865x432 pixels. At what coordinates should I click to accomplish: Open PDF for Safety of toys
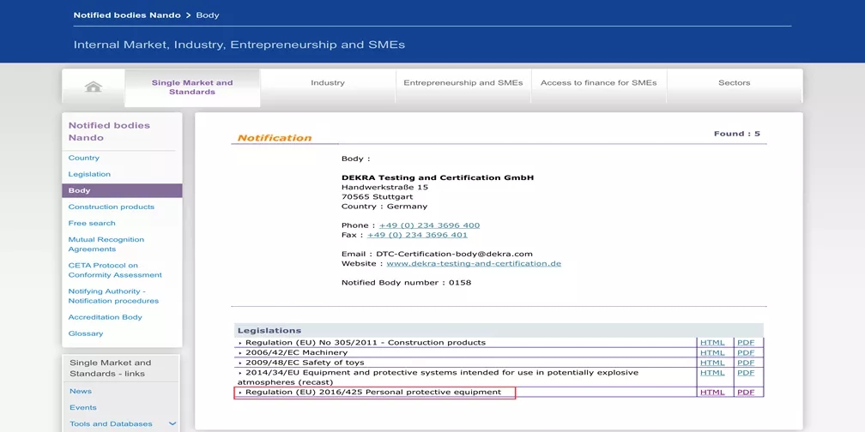click(x=745, y=363)
